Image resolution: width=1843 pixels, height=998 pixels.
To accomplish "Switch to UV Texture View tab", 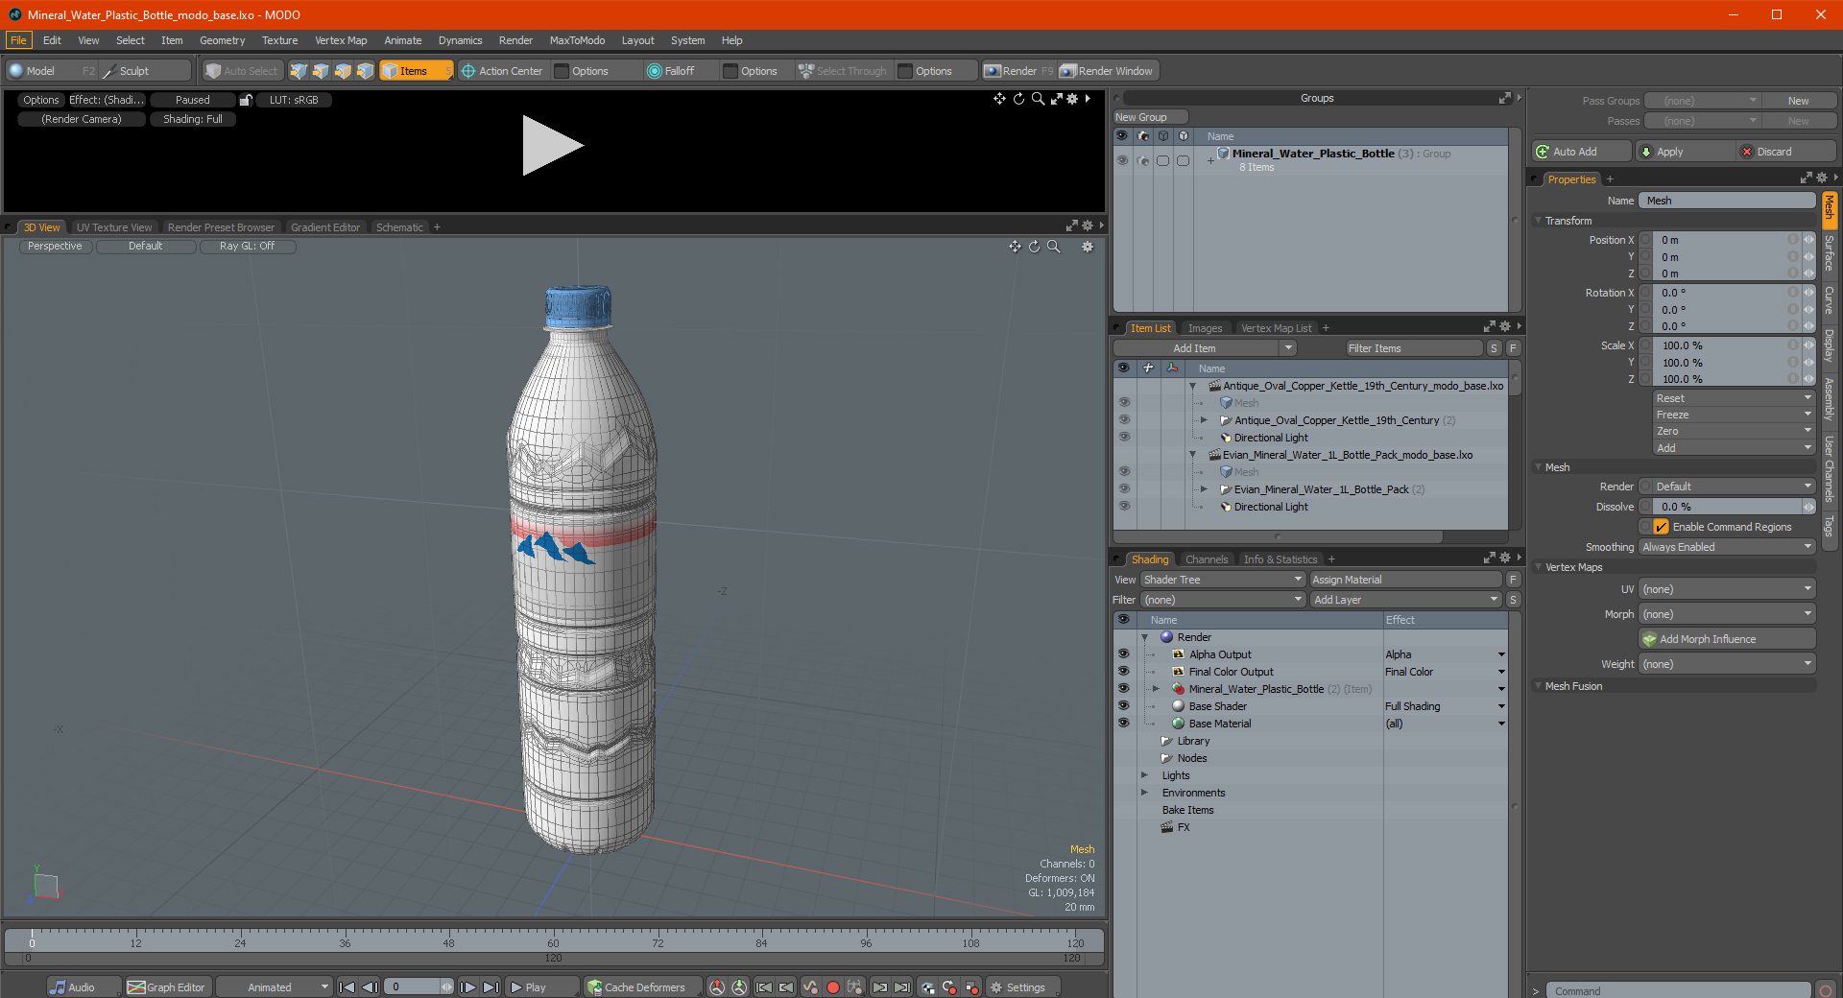I will (x=114, y=227).
